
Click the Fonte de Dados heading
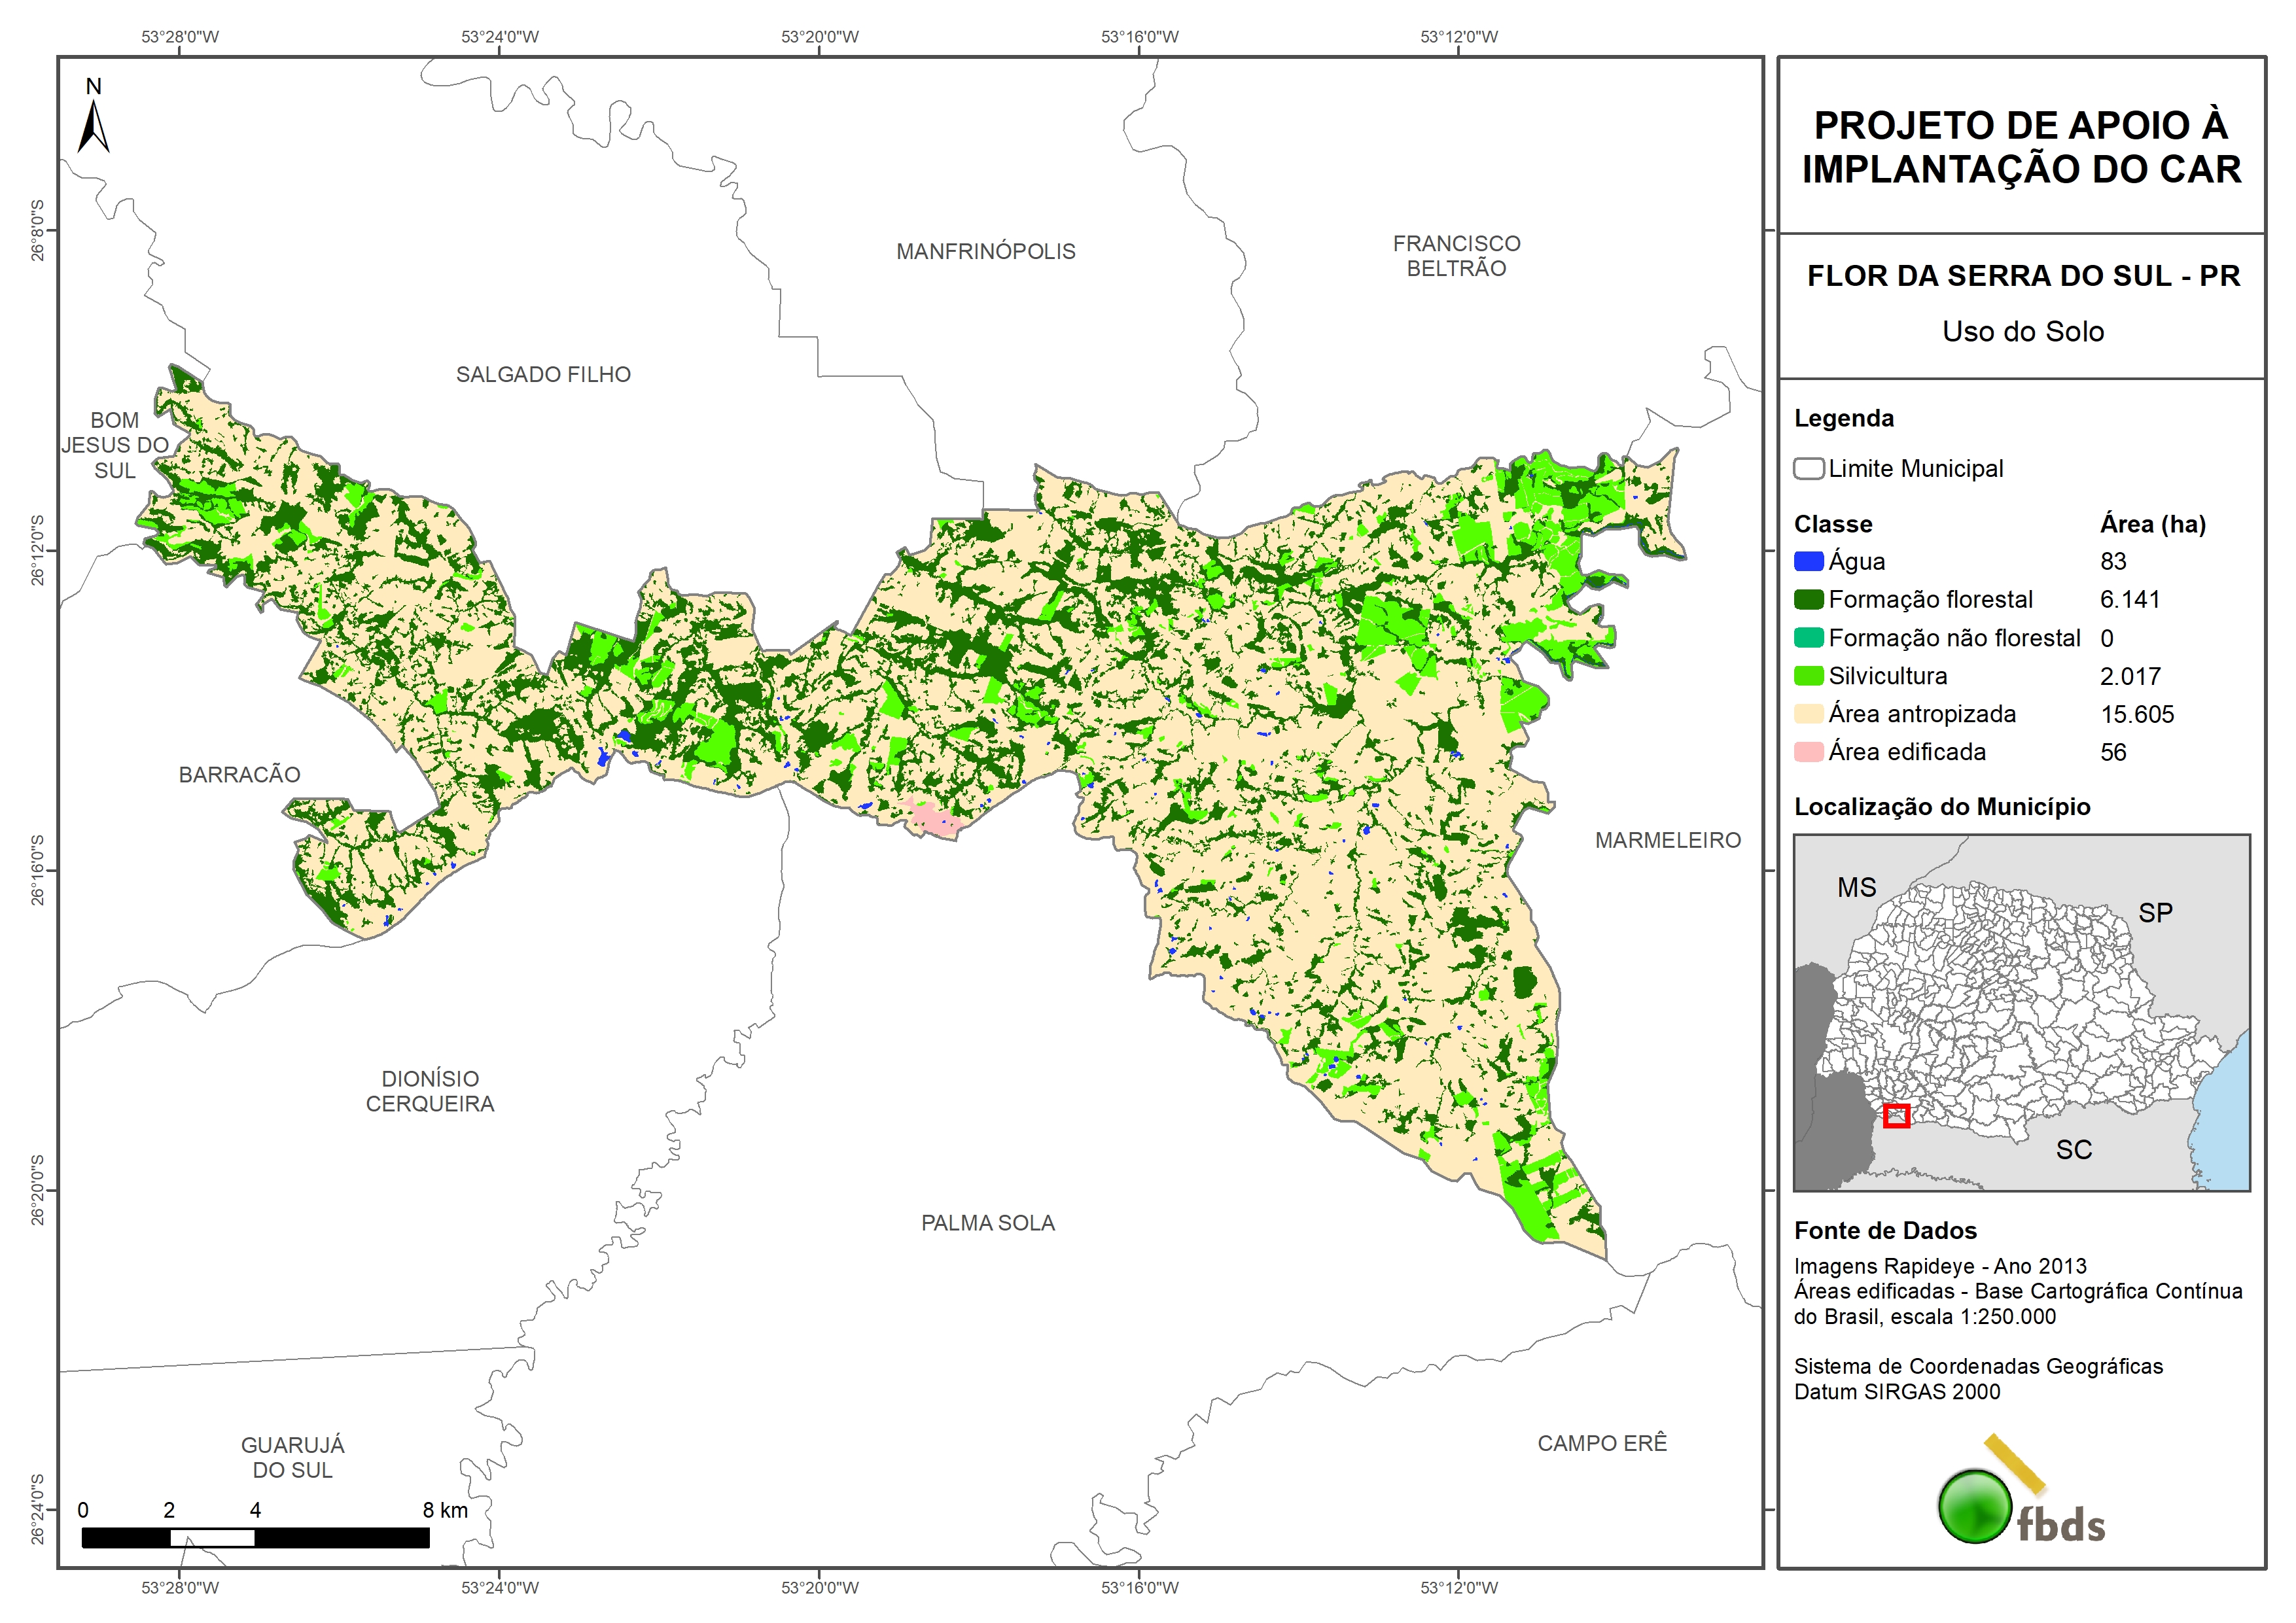1885,1231
